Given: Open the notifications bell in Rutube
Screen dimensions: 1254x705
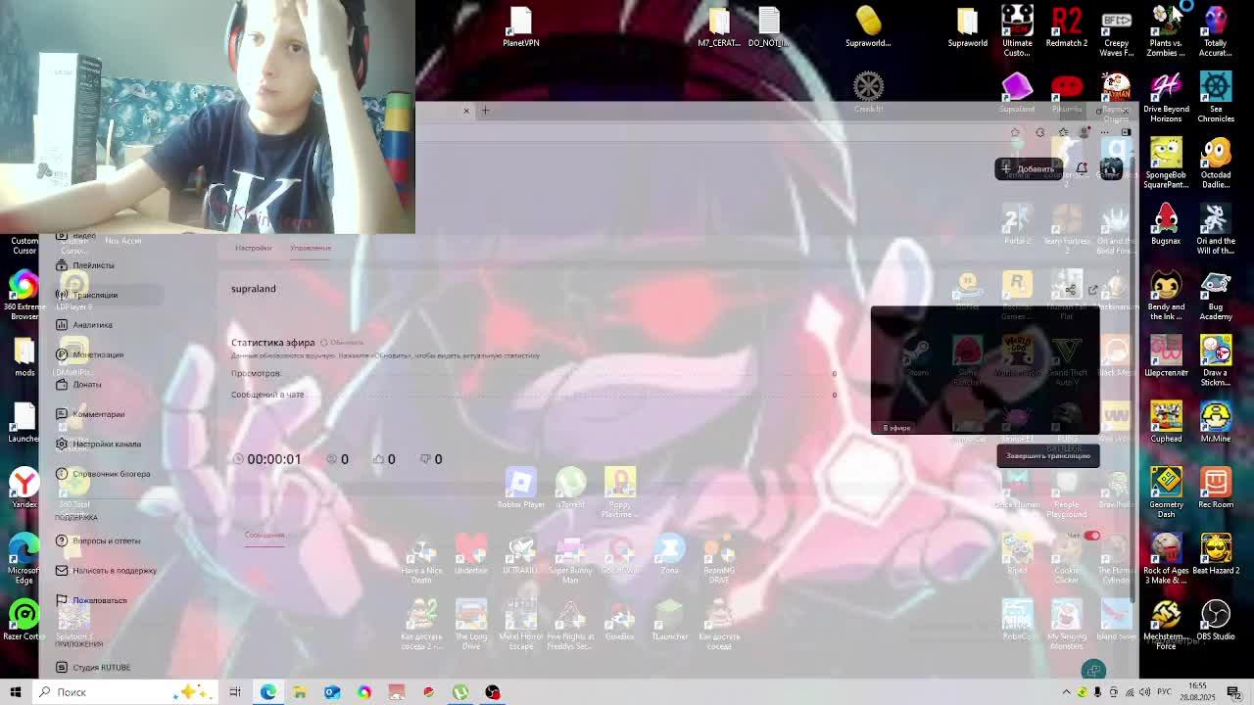Looking at the screenshot, I should 1082,168.
